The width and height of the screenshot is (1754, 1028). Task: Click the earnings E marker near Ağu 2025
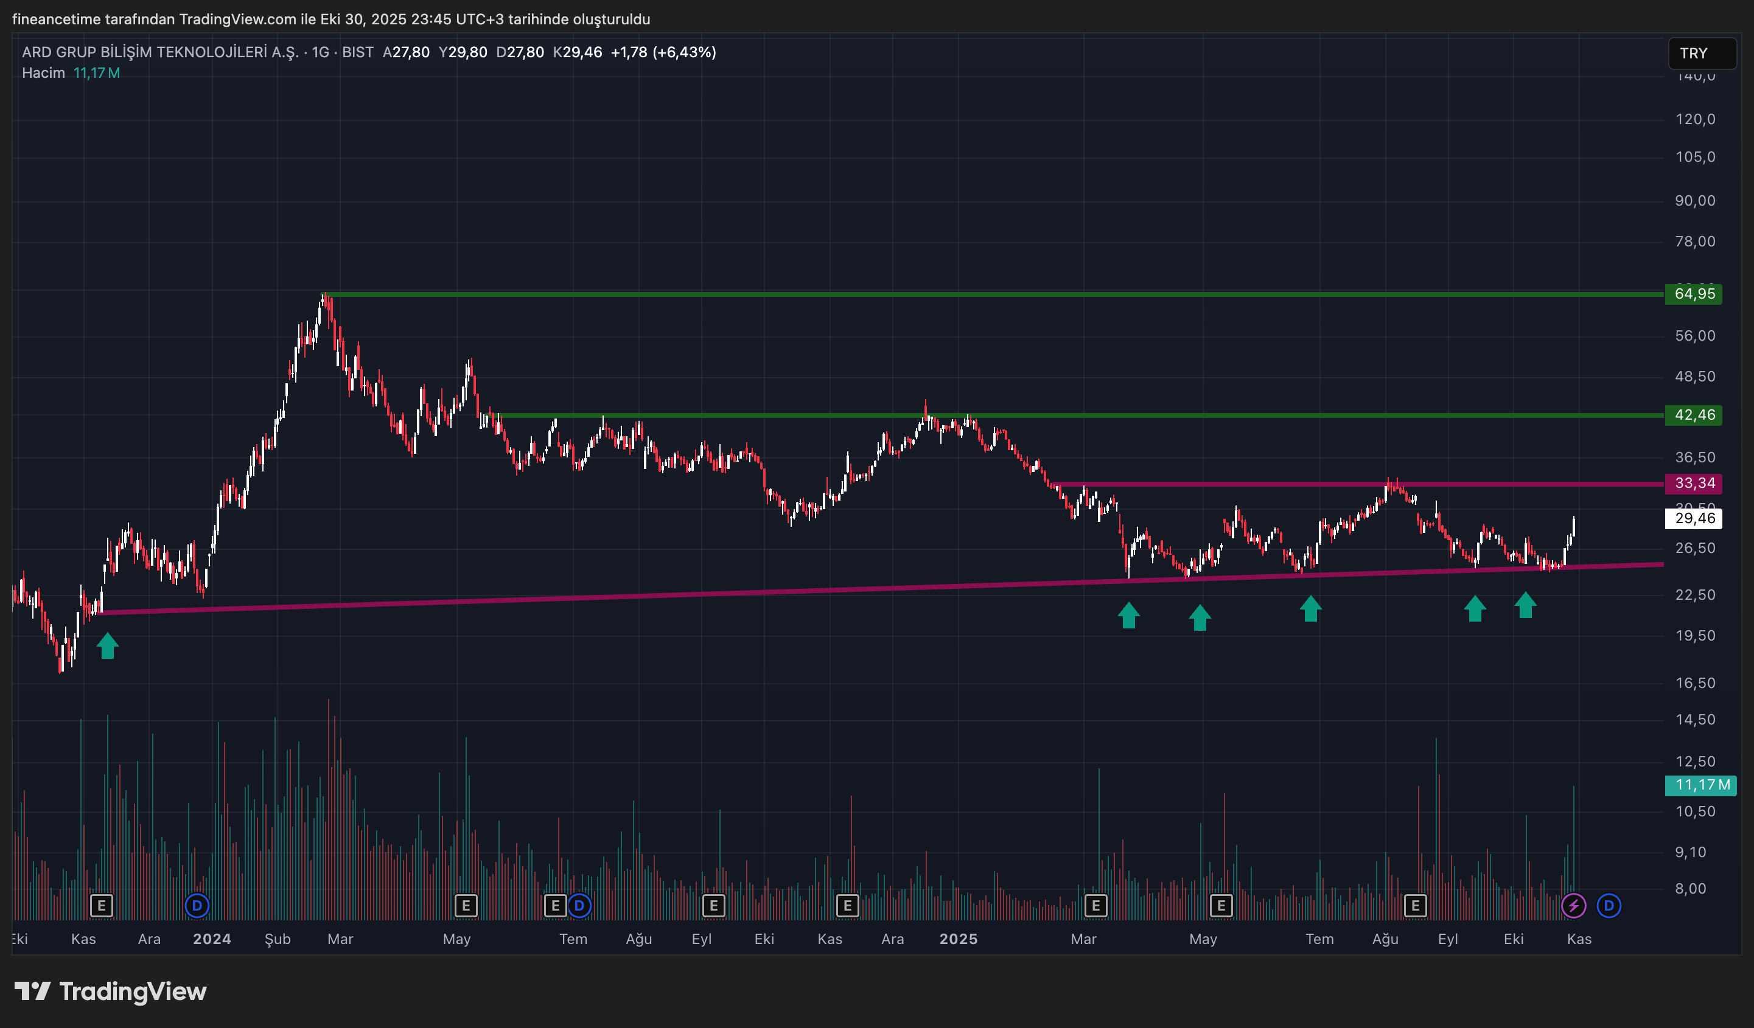point(1415,906)
